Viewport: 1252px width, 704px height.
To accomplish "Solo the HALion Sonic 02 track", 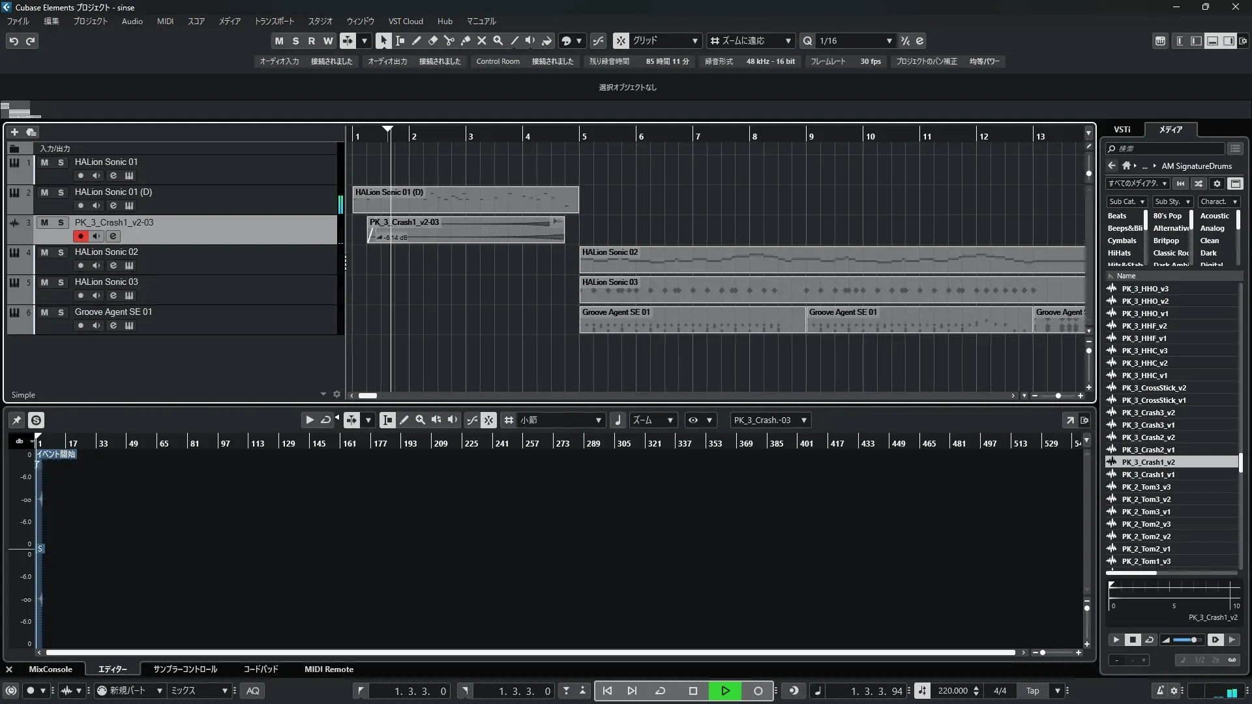I will [61, 252].
